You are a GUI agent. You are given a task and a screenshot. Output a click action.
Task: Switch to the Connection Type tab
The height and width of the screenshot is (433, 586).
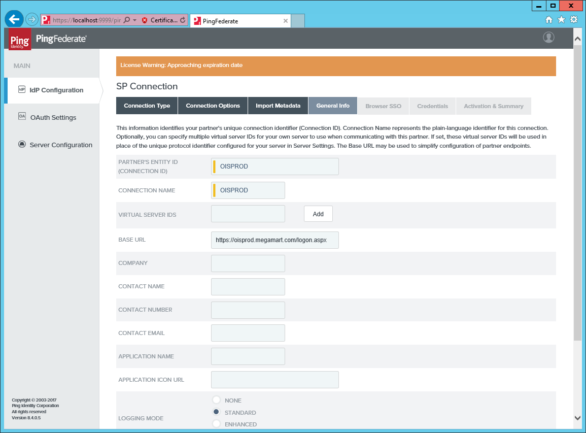(x=147, y=106)
